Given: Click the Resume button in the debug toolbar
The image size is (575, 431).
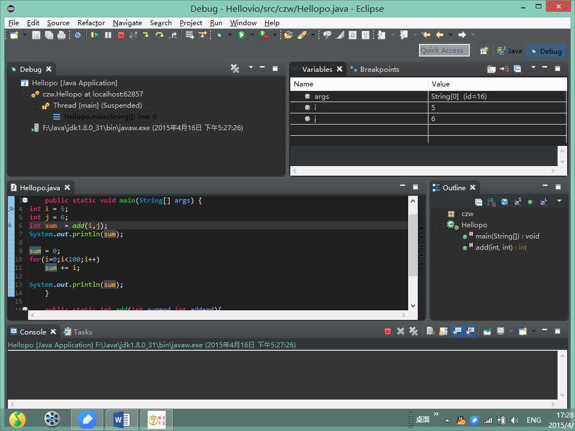Looking at the screenshot, I should coord(94,35).
